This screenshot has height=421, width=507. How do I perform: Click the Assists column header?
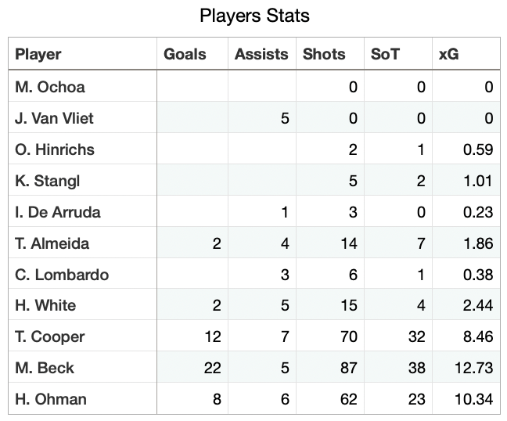[x=261, y=55]
